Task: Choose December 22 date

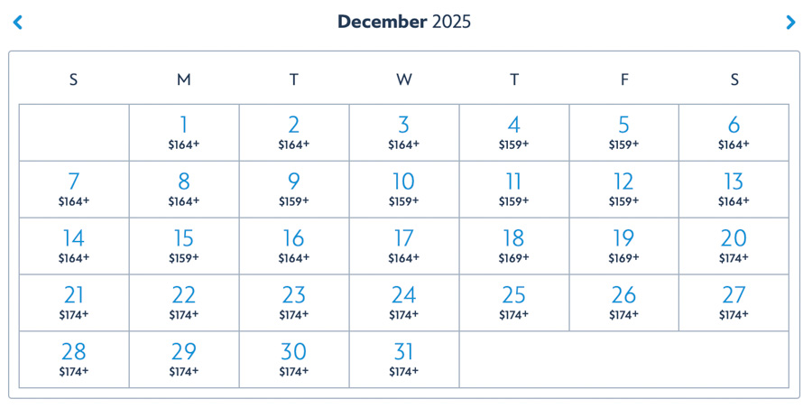Action: click(x=184, y=302)
